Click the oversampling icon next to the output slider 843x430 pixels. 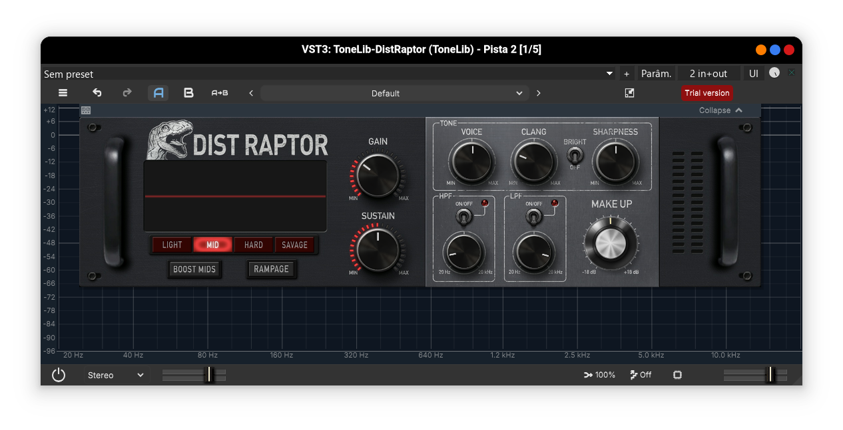click(x=677, y=374)
